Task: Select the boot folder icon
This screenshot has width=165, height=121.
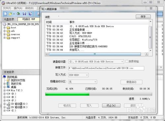Action: coord(8,28)
